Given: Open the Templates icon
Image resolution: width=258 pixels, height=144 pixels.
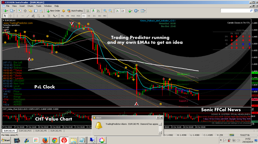Looking at the screenshot, I should (x=142, y=11).
